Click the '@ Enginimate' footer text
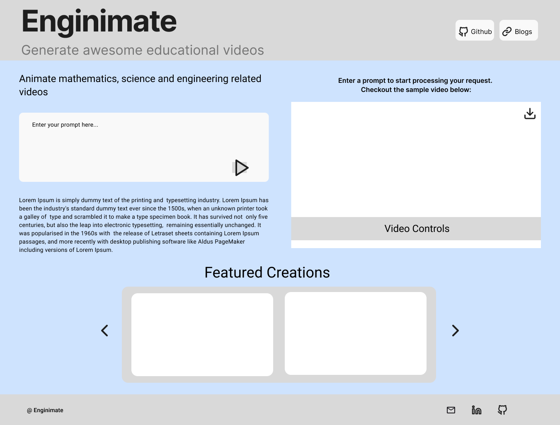560x425 pixels. point(45,410)
